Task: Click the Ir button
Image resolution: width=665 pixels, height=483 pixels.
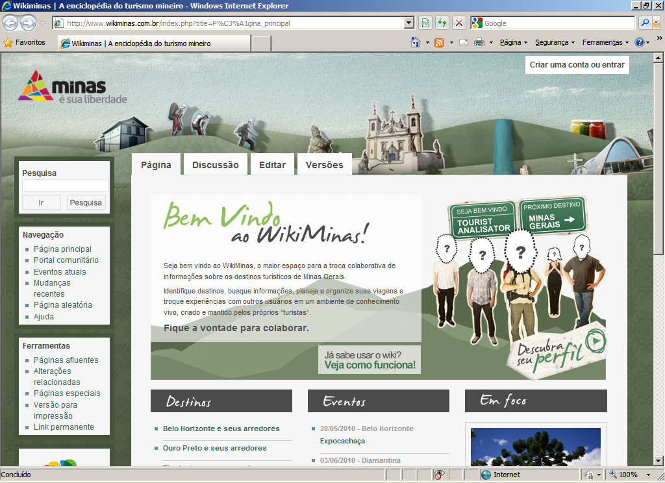Action: (41, 203)
